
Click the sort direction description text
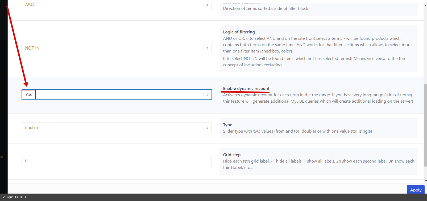[266, 8]
